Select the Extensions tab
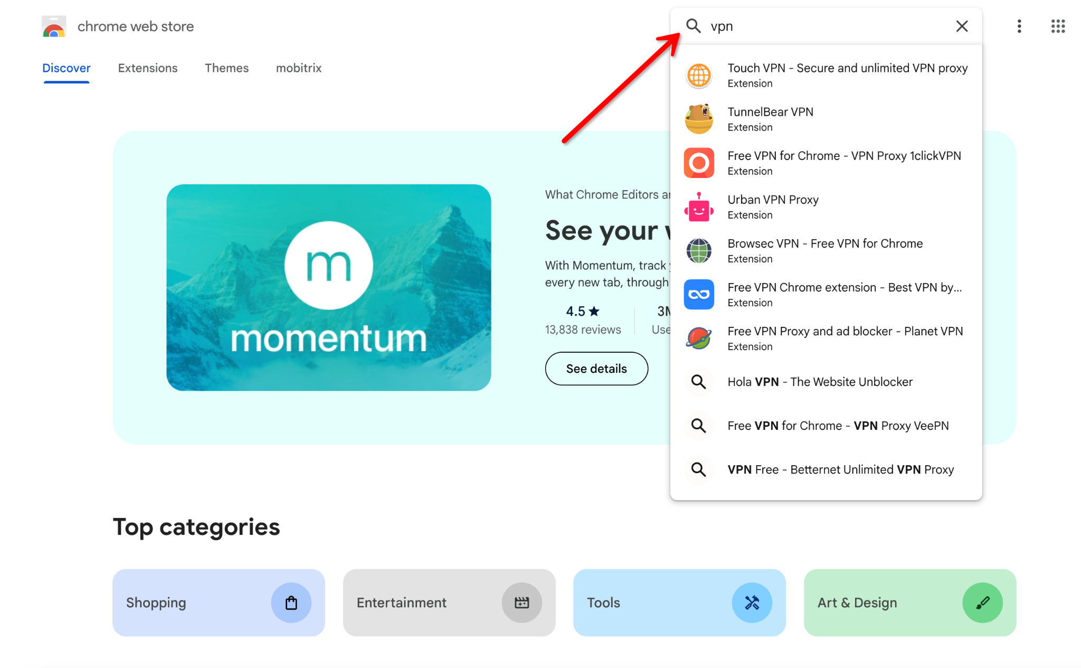1081x668 pixels. coord(147,67)
